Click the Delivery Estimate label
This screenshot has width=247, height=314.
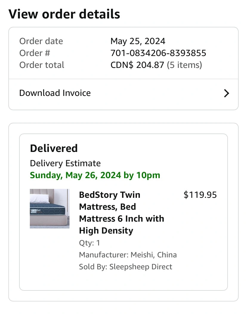point(65,163)
